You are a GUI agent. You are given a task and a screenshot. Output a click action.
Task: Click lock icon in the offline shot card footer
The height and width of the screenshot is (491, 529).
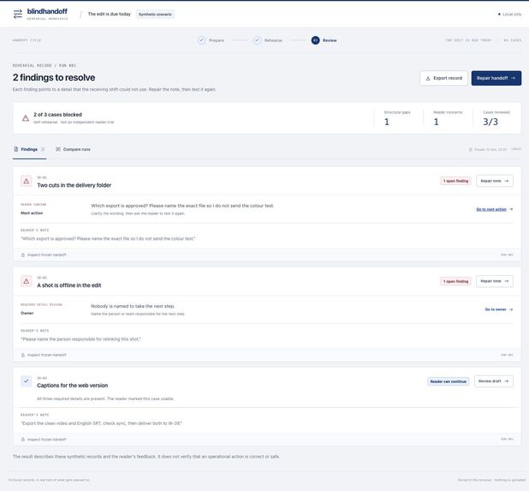[23, 355]
